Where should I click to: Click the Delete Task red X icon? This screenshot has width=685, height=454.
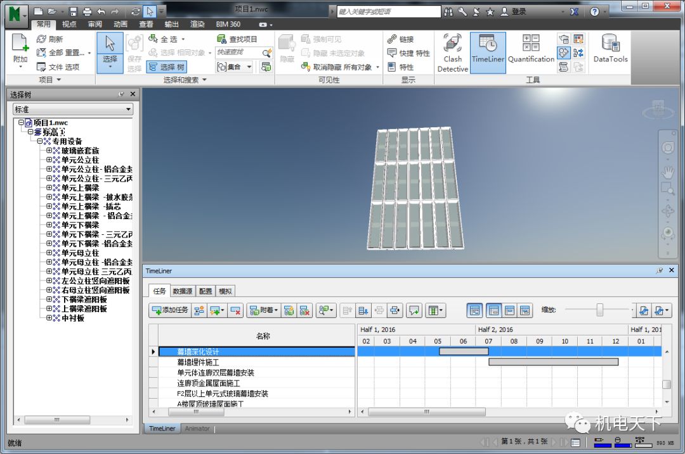235,310
